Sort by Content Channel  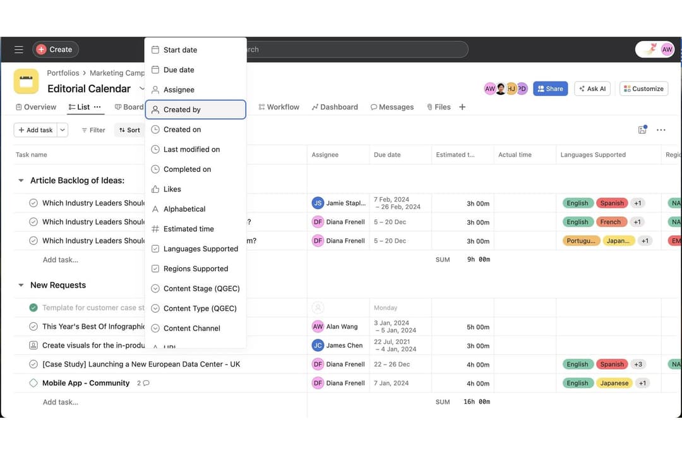[x=196, y=329]
